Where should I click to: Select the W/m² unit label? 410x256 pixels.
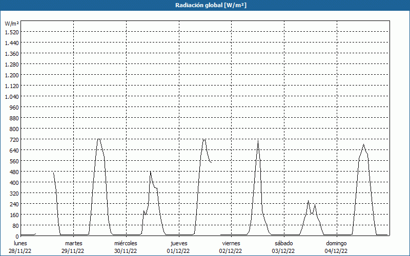[12, 24]
